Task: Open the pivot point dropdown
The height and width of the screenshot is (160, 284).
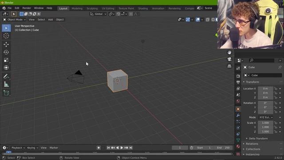Action: 111,14
